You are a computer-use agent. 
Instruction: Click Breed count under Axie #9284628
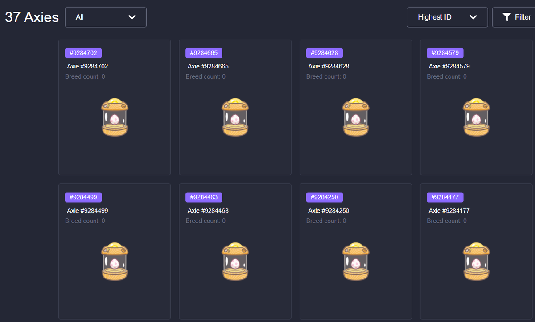coord(326,76)
